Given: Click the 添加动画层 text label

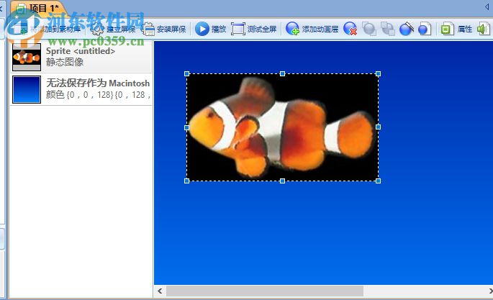Looking at the screenshot, I should click(320, 29).
